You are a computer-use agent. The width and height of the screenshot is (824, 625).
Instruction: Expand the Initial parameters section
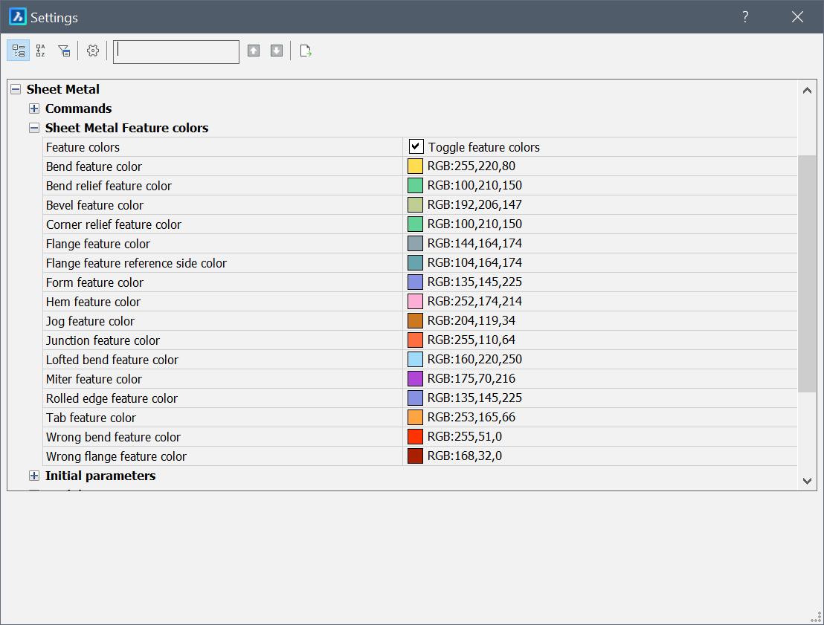pyautogui.click(x=34, y=476)
